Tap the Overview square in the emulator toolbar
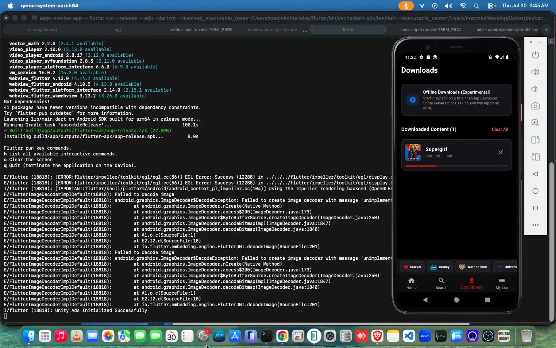 [535, 208]
